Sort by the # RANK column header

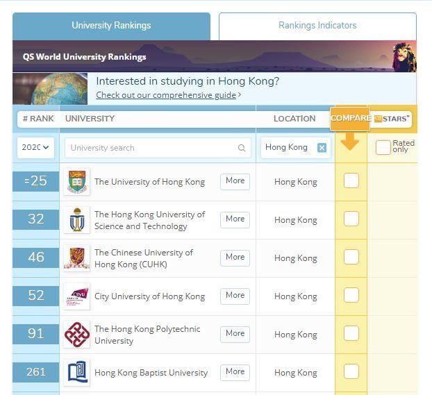pos(38,119)
